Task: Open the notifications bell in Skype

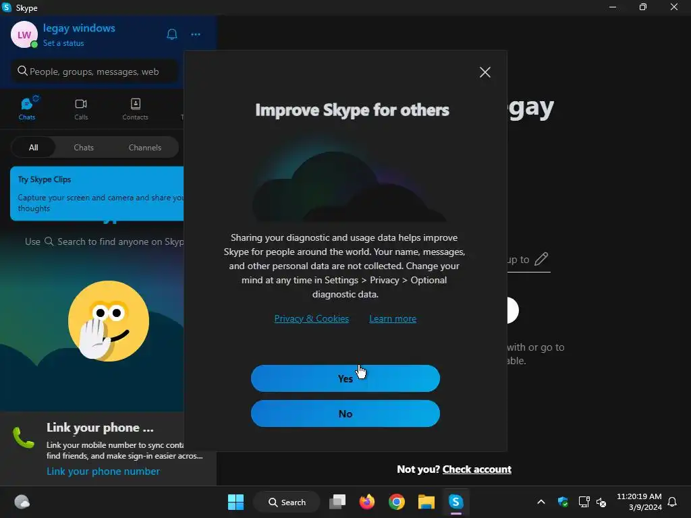Action: pyautogui.click(x=172, y=34)
